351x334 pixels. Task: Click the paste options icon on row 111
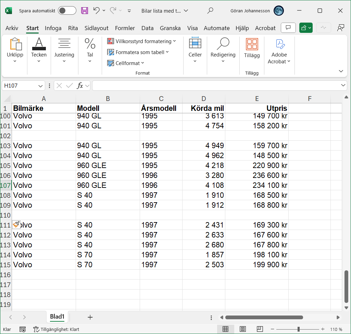coord(16,224)
